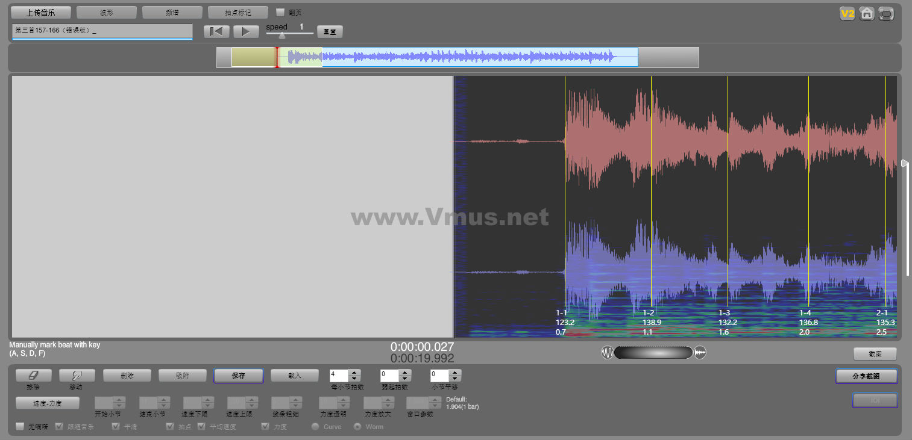The width and height of the screenshot is (912, 440).
Task: Click the small waveform icon left of zoom slider
Action: [607, 353]
